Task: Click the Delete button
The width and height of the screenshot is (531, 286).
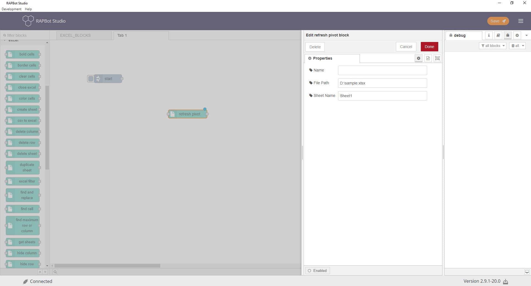Action: [x=315, y=47]
